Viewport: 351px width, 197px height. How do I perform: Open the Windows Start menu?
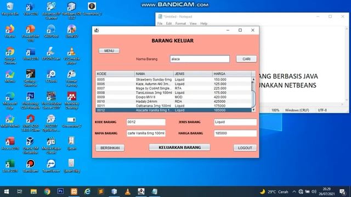[7, 192]
